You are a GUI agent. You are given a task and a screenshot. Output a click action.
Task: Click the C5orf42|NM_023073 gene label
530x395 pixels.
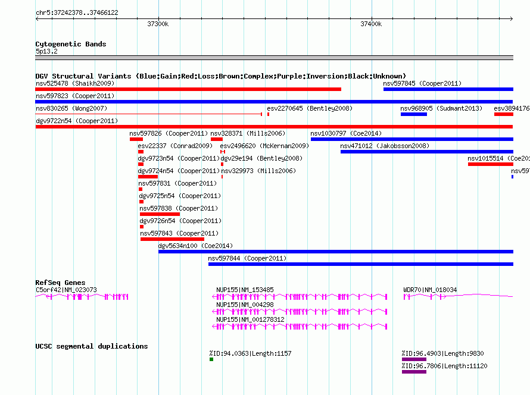tap(66, 290)
